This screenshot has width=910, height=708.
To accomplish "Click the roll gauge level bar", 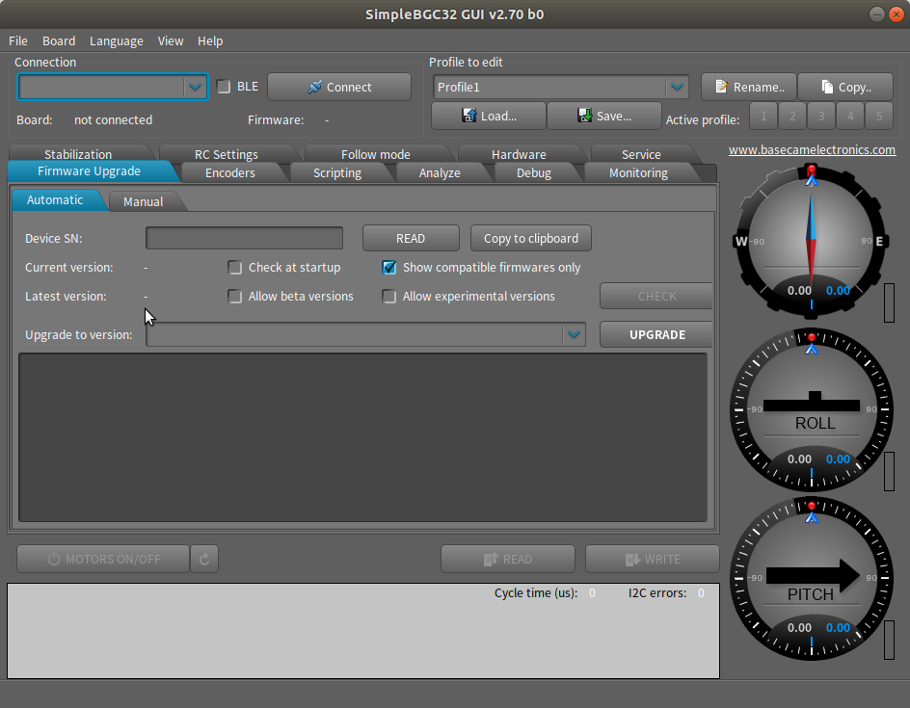I will [889, 471].
